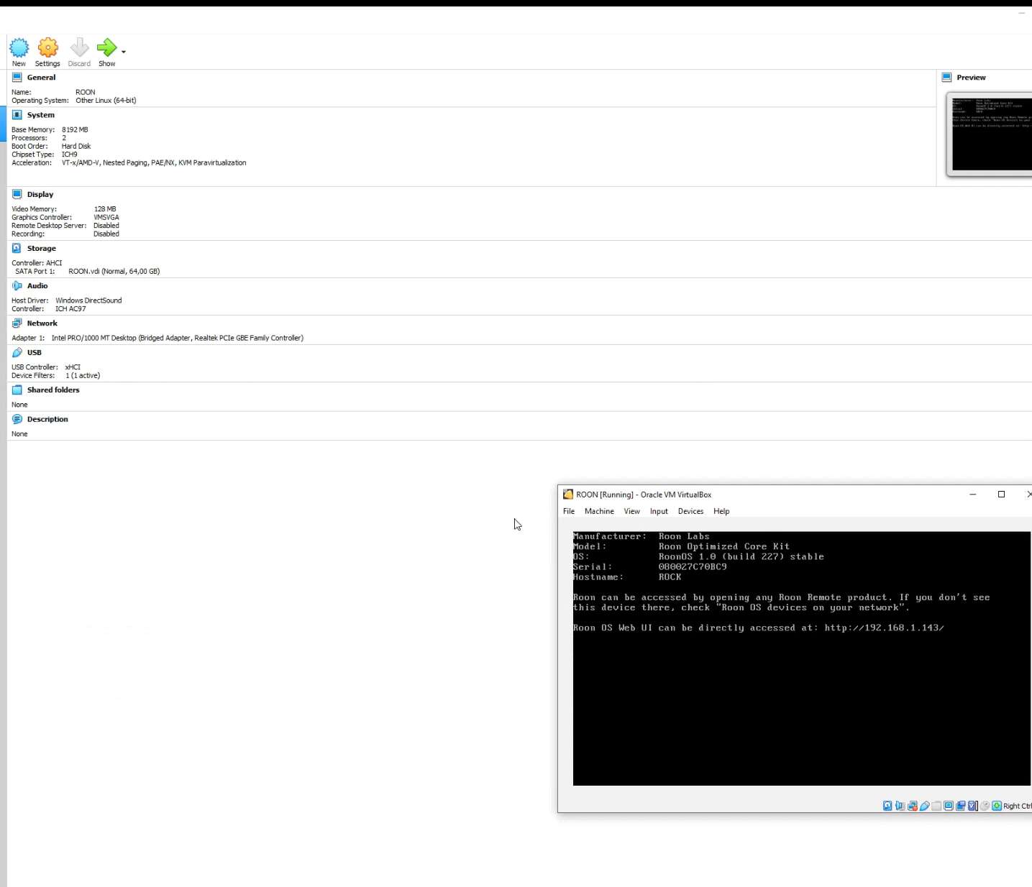The width and height of the screenshot is (1032, 887).
Task: Click the 'VMSVGA' graphics controller value
Action: tap(106, 217)
